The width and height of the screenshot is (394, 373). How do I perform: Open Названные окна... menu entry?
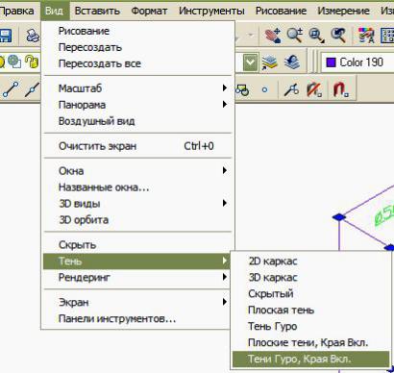(137, 187)
